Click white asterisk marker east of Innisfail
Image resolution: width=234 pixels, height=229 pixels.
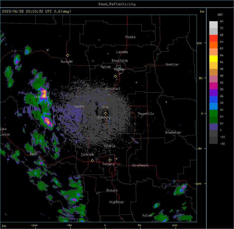(x=136, y=82)
